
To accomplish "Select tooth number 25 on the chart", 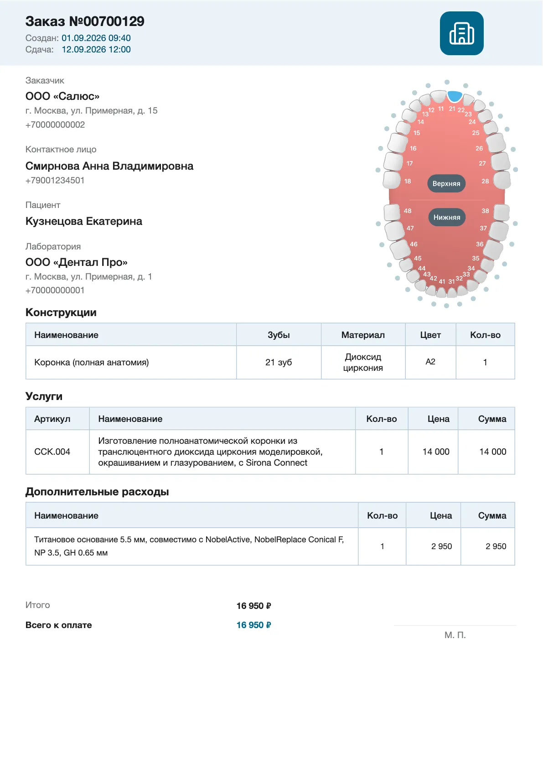I will tap(491, 127).
